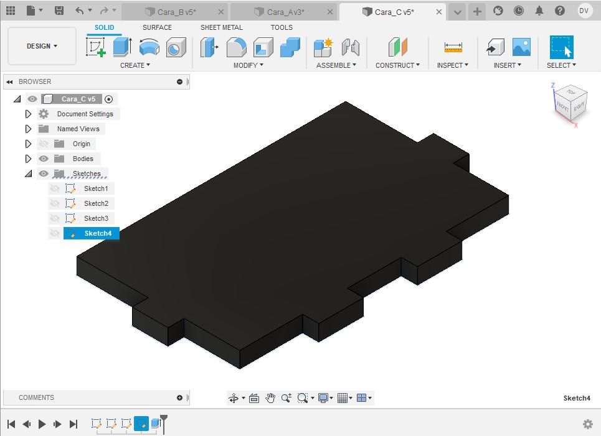Select the Revolve tool
This screenshot has width=601, height=436.
149,47
